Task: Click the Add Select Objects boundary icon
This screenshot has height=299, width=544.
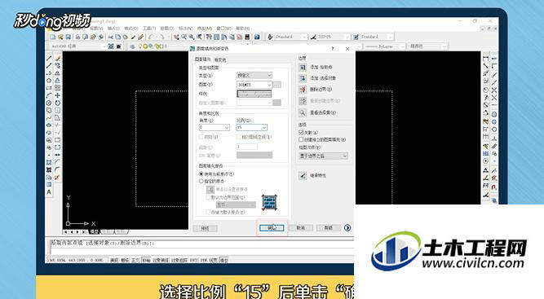Action: (x=303, y=79)
